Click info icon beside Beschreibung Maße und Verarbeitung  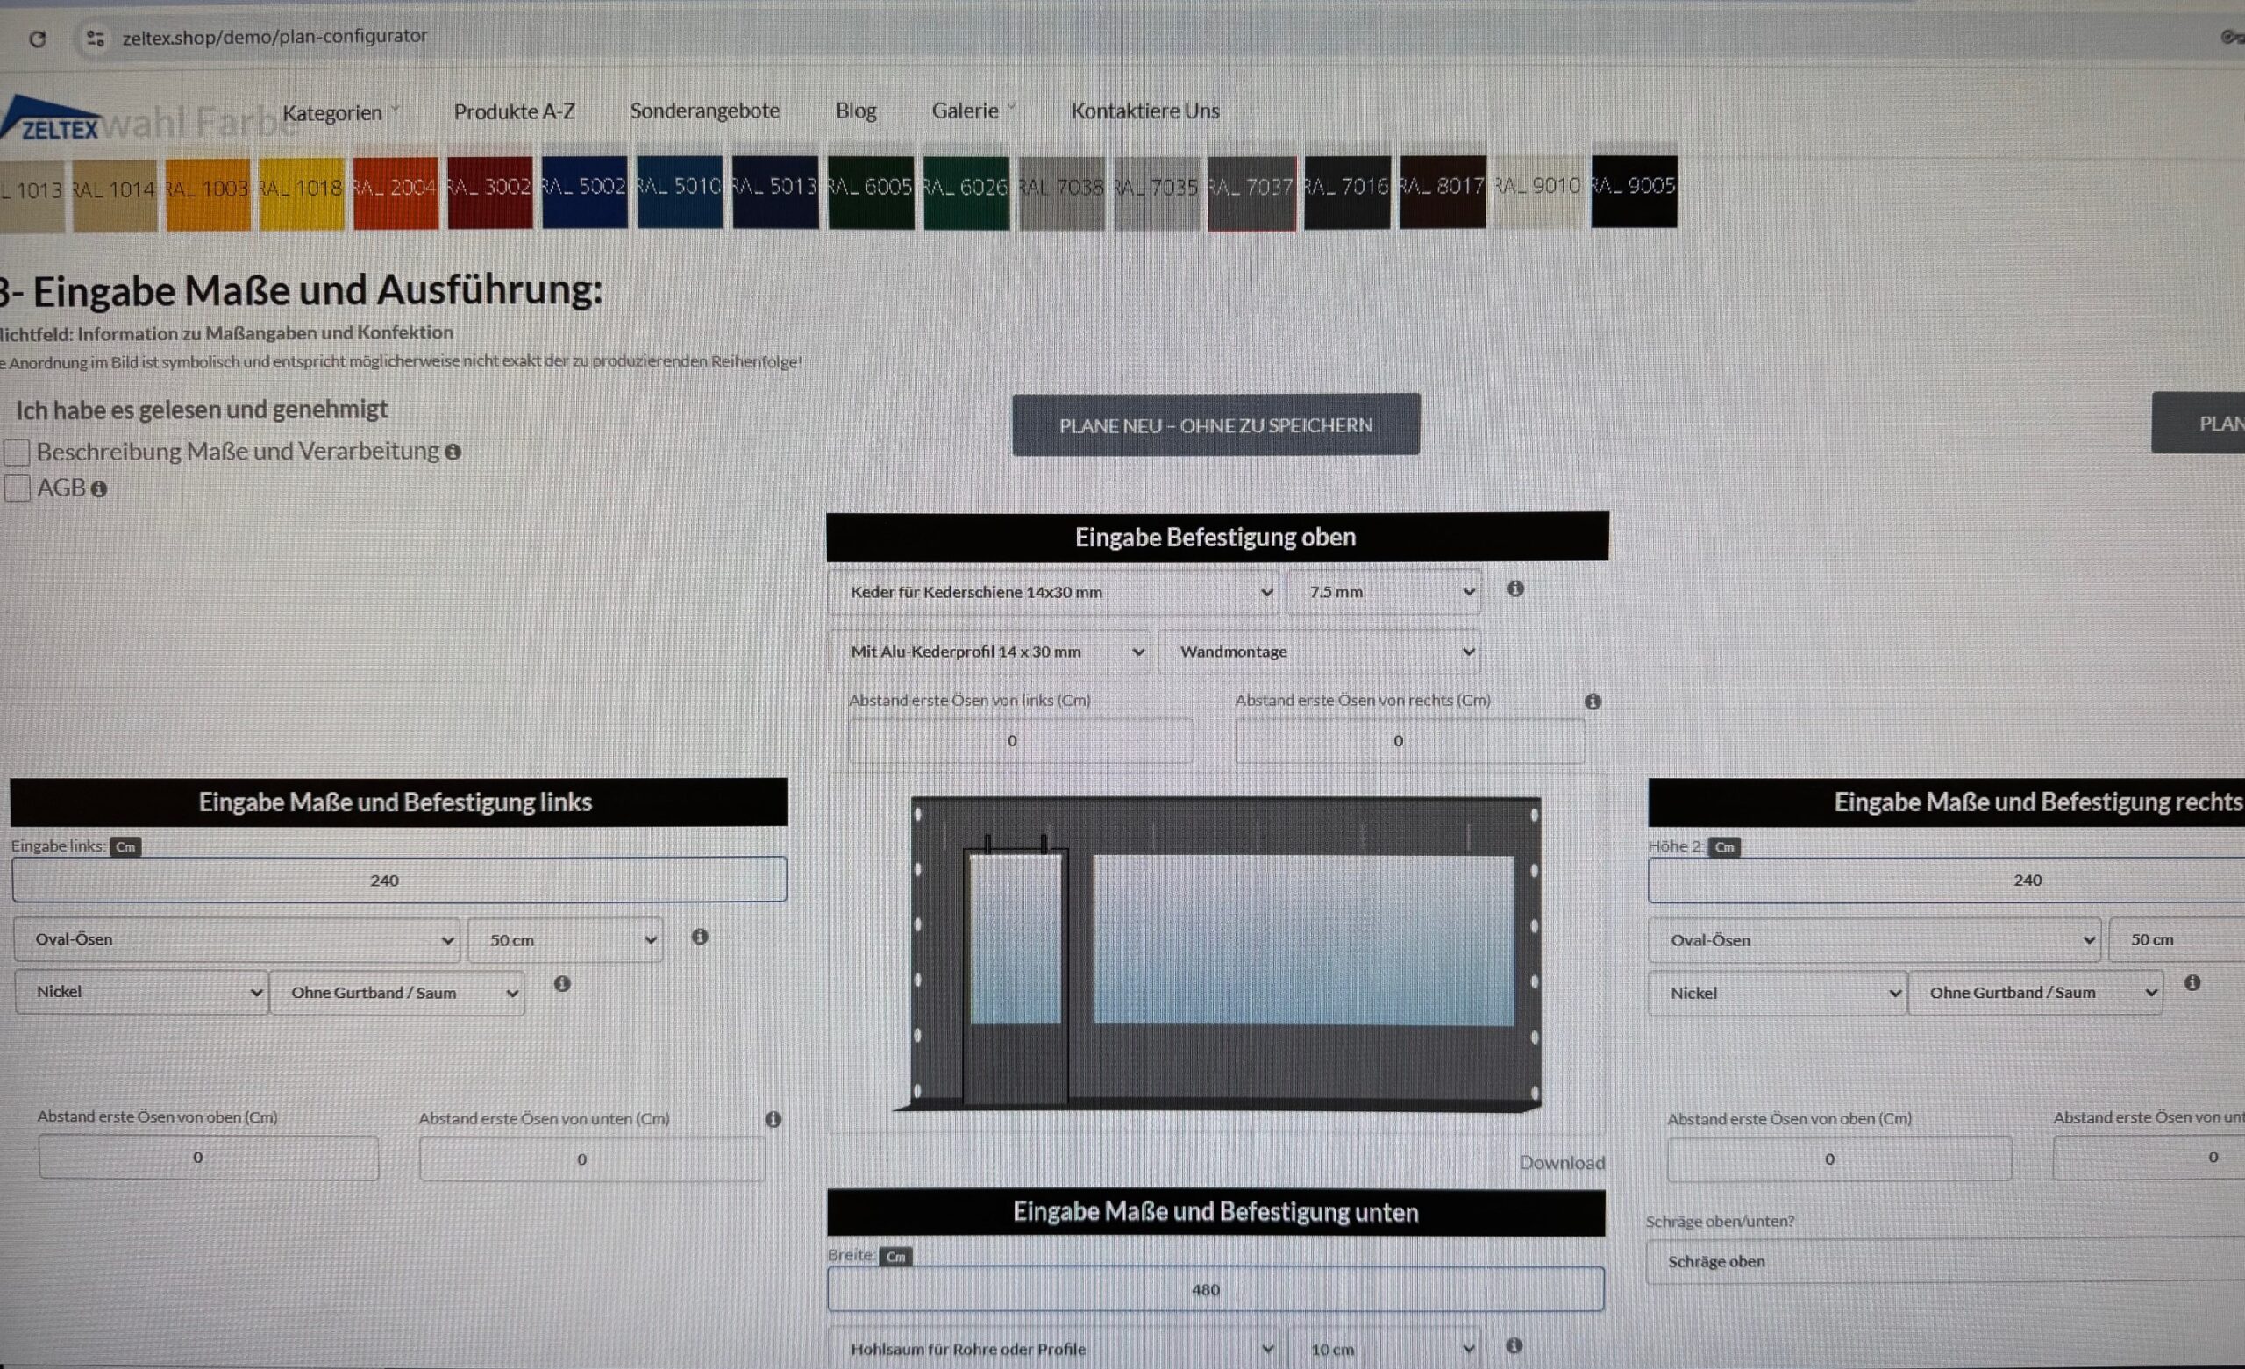click(453, 452)
